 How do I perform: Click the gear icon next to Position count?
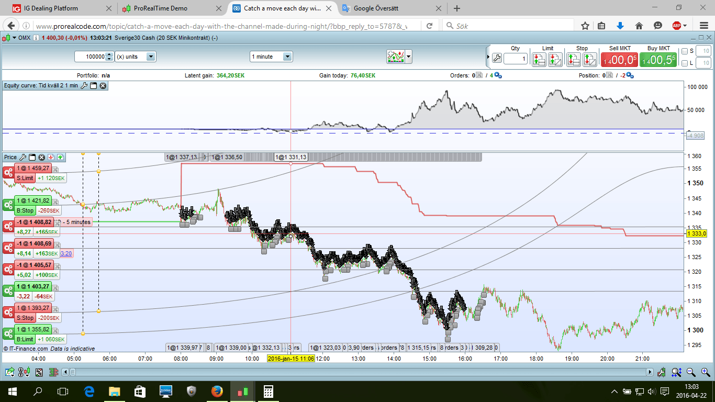[x=630, y=75]
